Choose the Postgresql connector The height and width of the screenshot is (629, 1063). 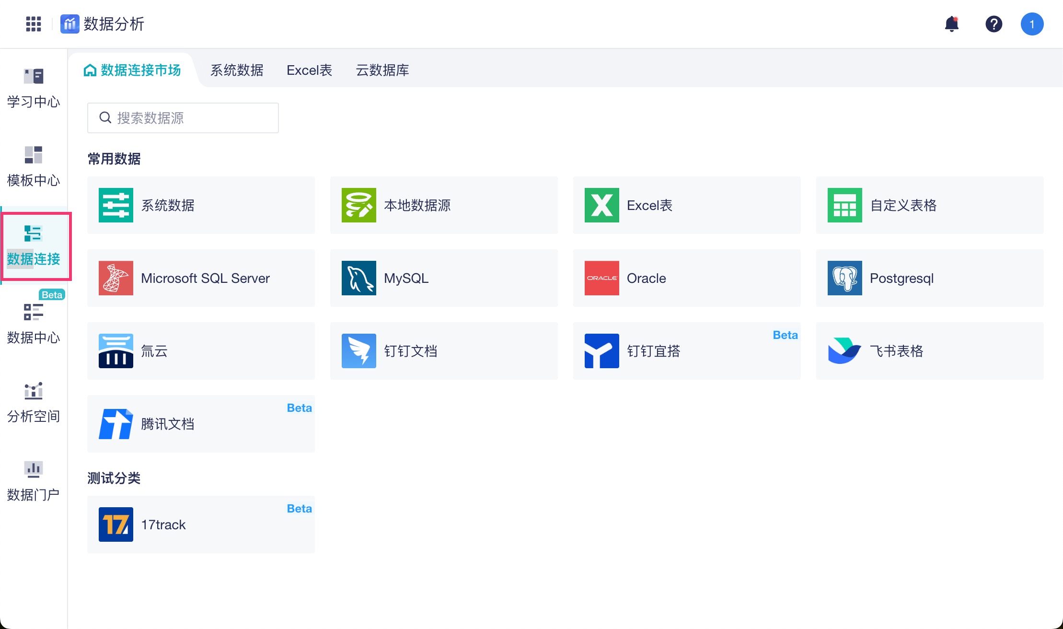[929, 278]
